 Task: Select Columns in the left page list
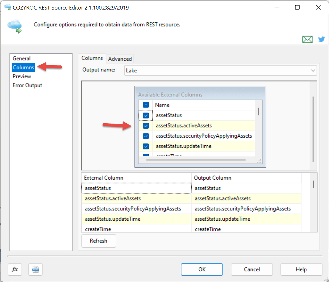[23, 67]
